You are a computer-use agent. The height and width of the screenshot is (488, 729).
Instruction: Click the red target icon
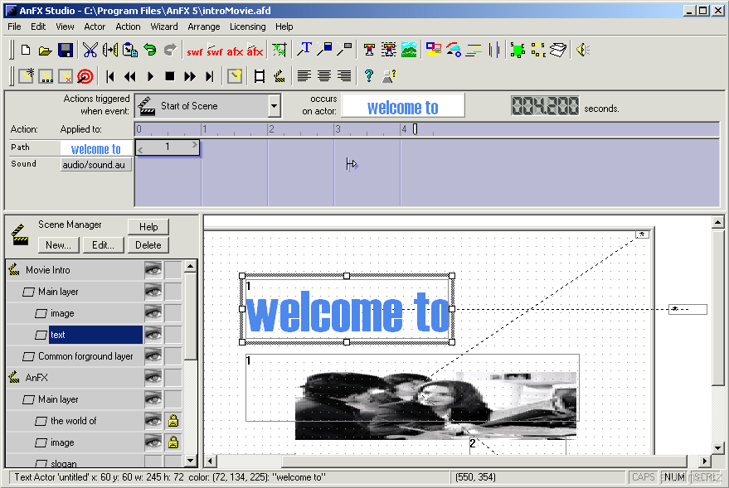tap(85, 76)
